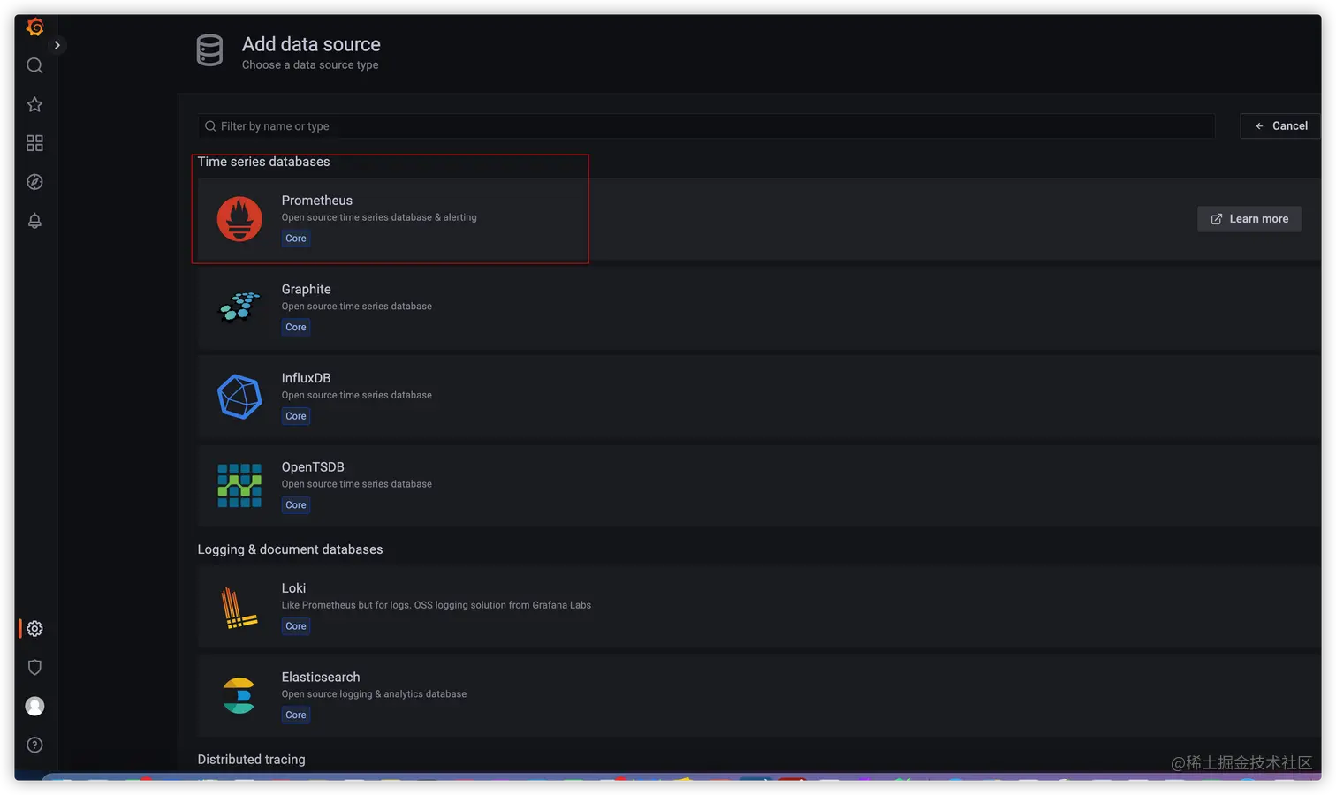Choose the Graphite data source title
The width and height of the screenshot is (1336, 795).
(x=306, y=290)
